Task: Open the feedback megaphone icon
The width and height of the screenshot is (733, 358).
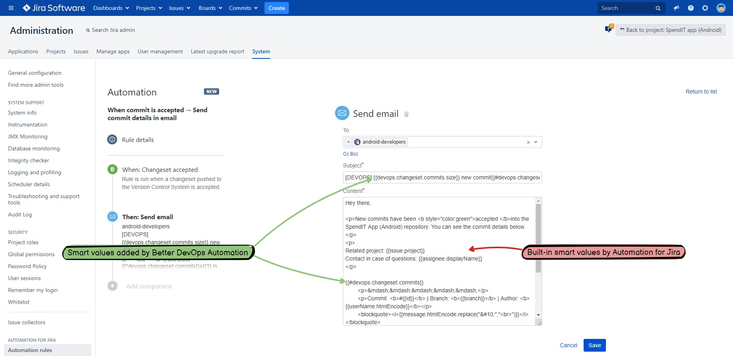Action: point(676,8)
